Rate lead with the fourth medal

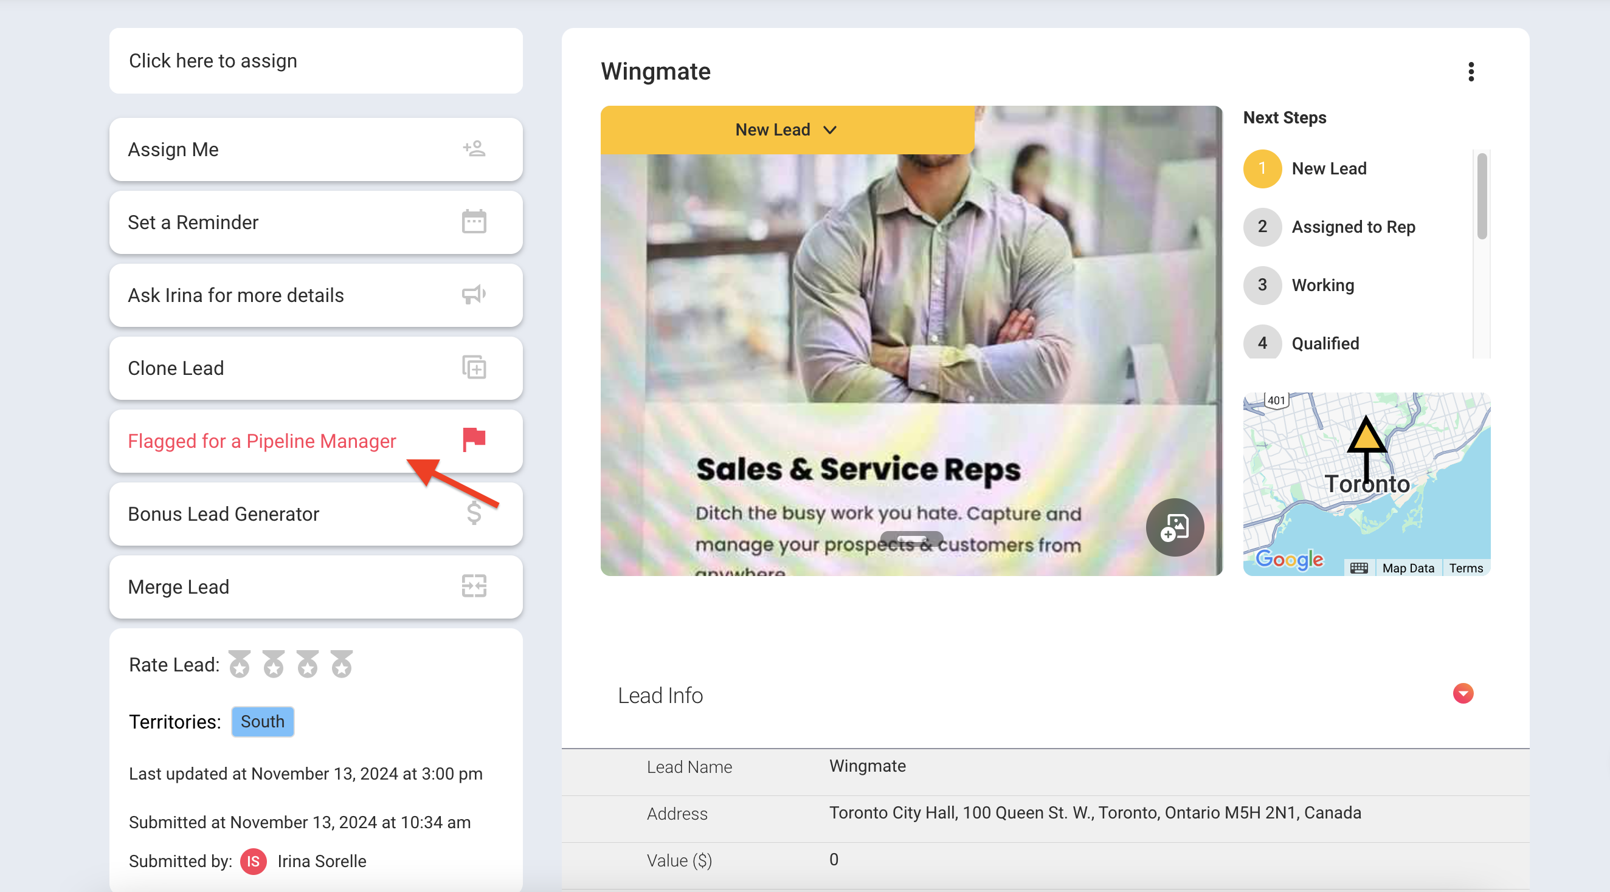pos(341,664)
